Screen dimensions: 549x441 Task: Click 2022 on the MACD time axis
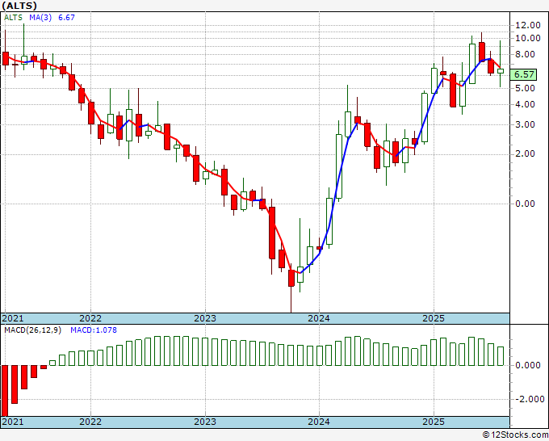point(90,422)
